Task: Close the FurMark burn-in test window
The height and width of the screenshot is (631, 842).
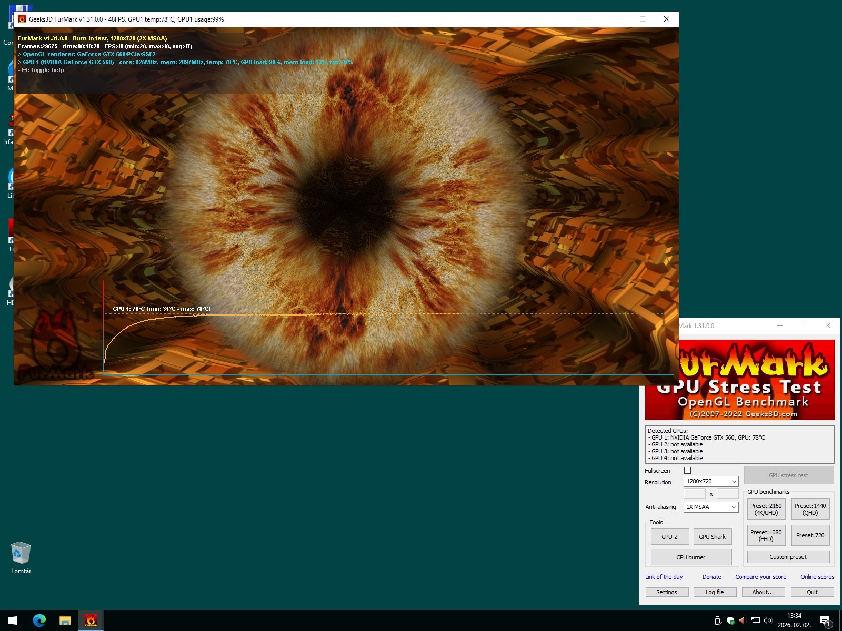Action: (667, 19)
